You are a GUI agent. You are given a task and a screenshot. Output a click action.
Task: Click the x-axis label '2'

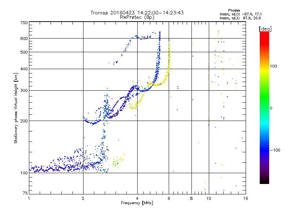click(83, 198)
